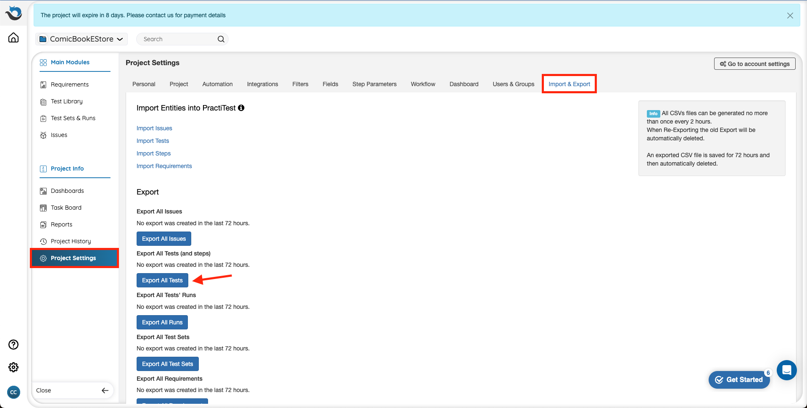807x408 pixels.
Task: Go to Test Sets & Runs
Action: click(x=73, y=118)
